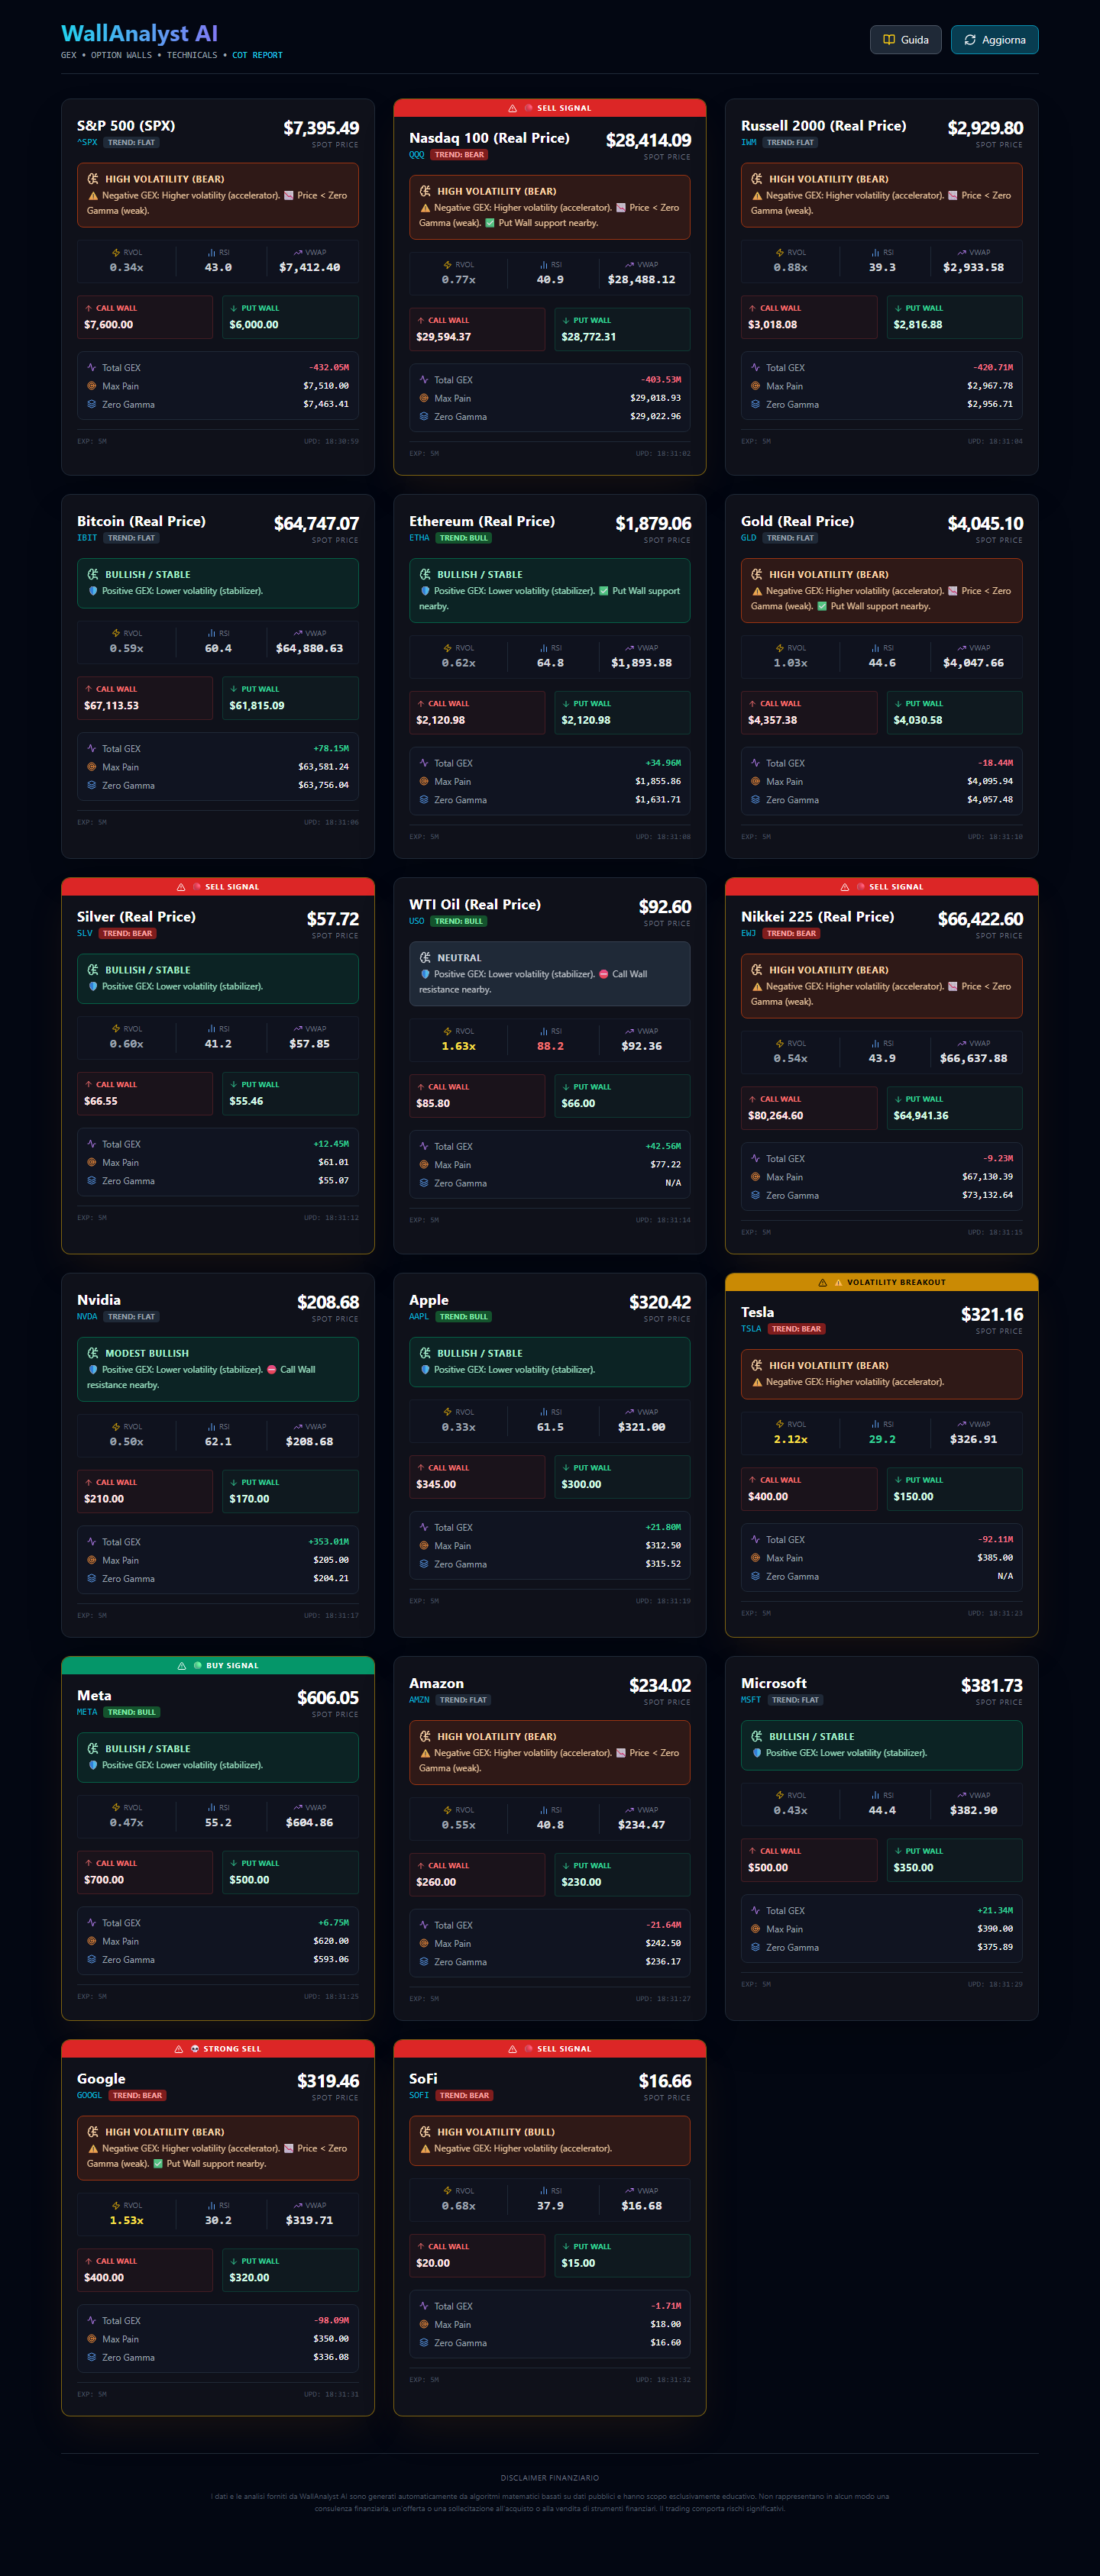
Task: Click the Google STRONG SELL banner
Action: click(x=217, y=2048)
